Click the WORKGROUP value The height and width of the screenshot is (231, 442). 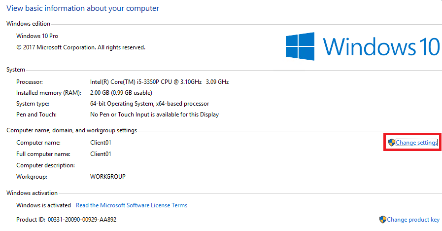click(x=108, y=176)
